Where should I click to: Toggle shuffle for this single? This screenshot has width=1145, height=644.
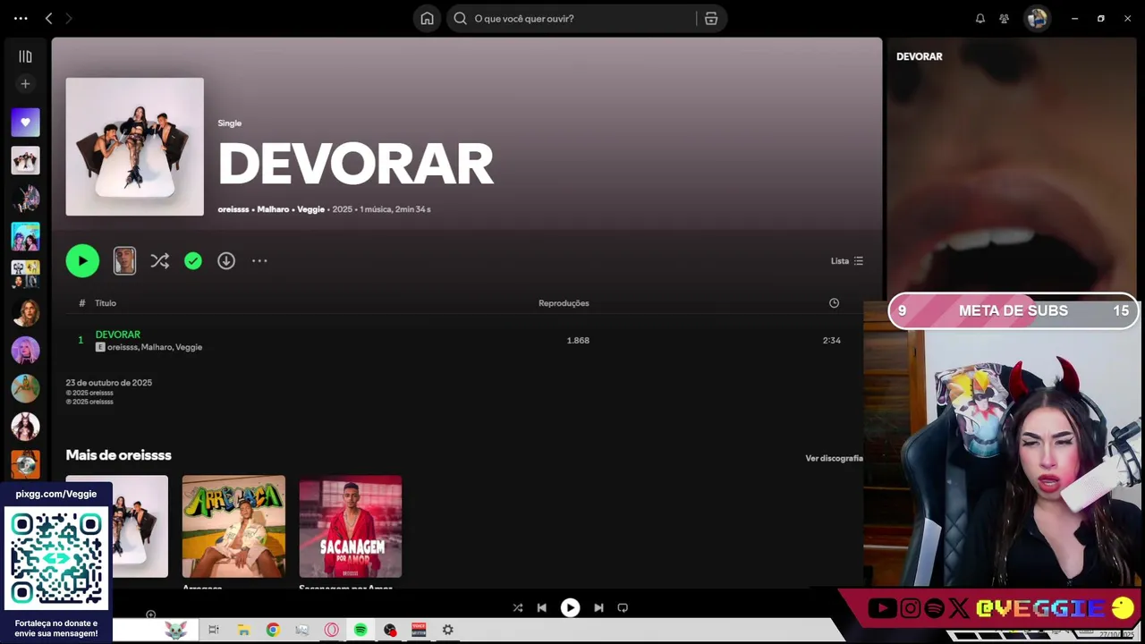point(159,261)
